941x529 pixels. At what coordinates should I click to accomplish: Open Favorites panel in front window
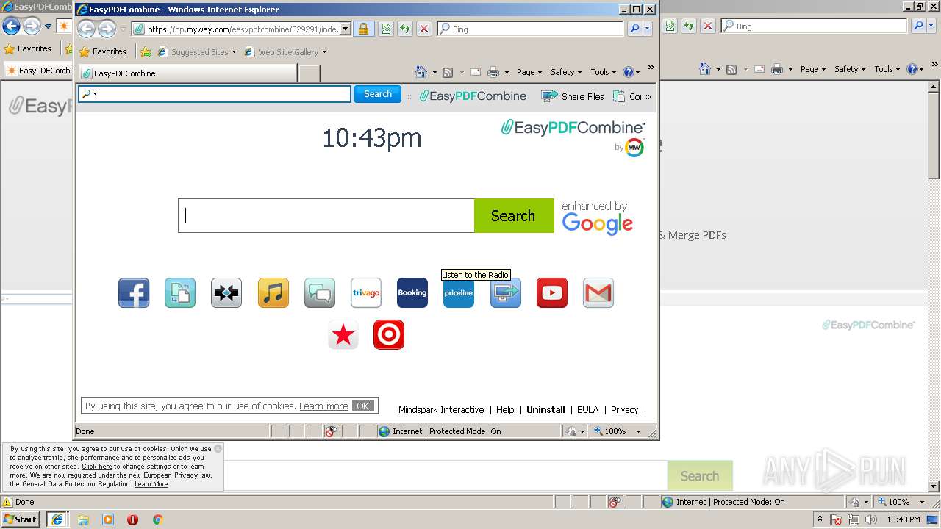point(103,52)
